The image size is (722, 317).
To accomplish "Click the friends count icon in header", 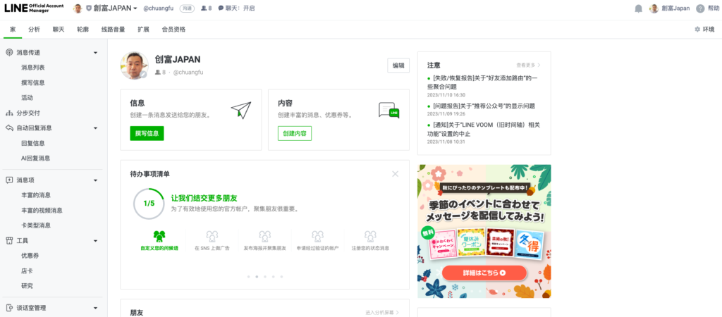I will (204, 8).
